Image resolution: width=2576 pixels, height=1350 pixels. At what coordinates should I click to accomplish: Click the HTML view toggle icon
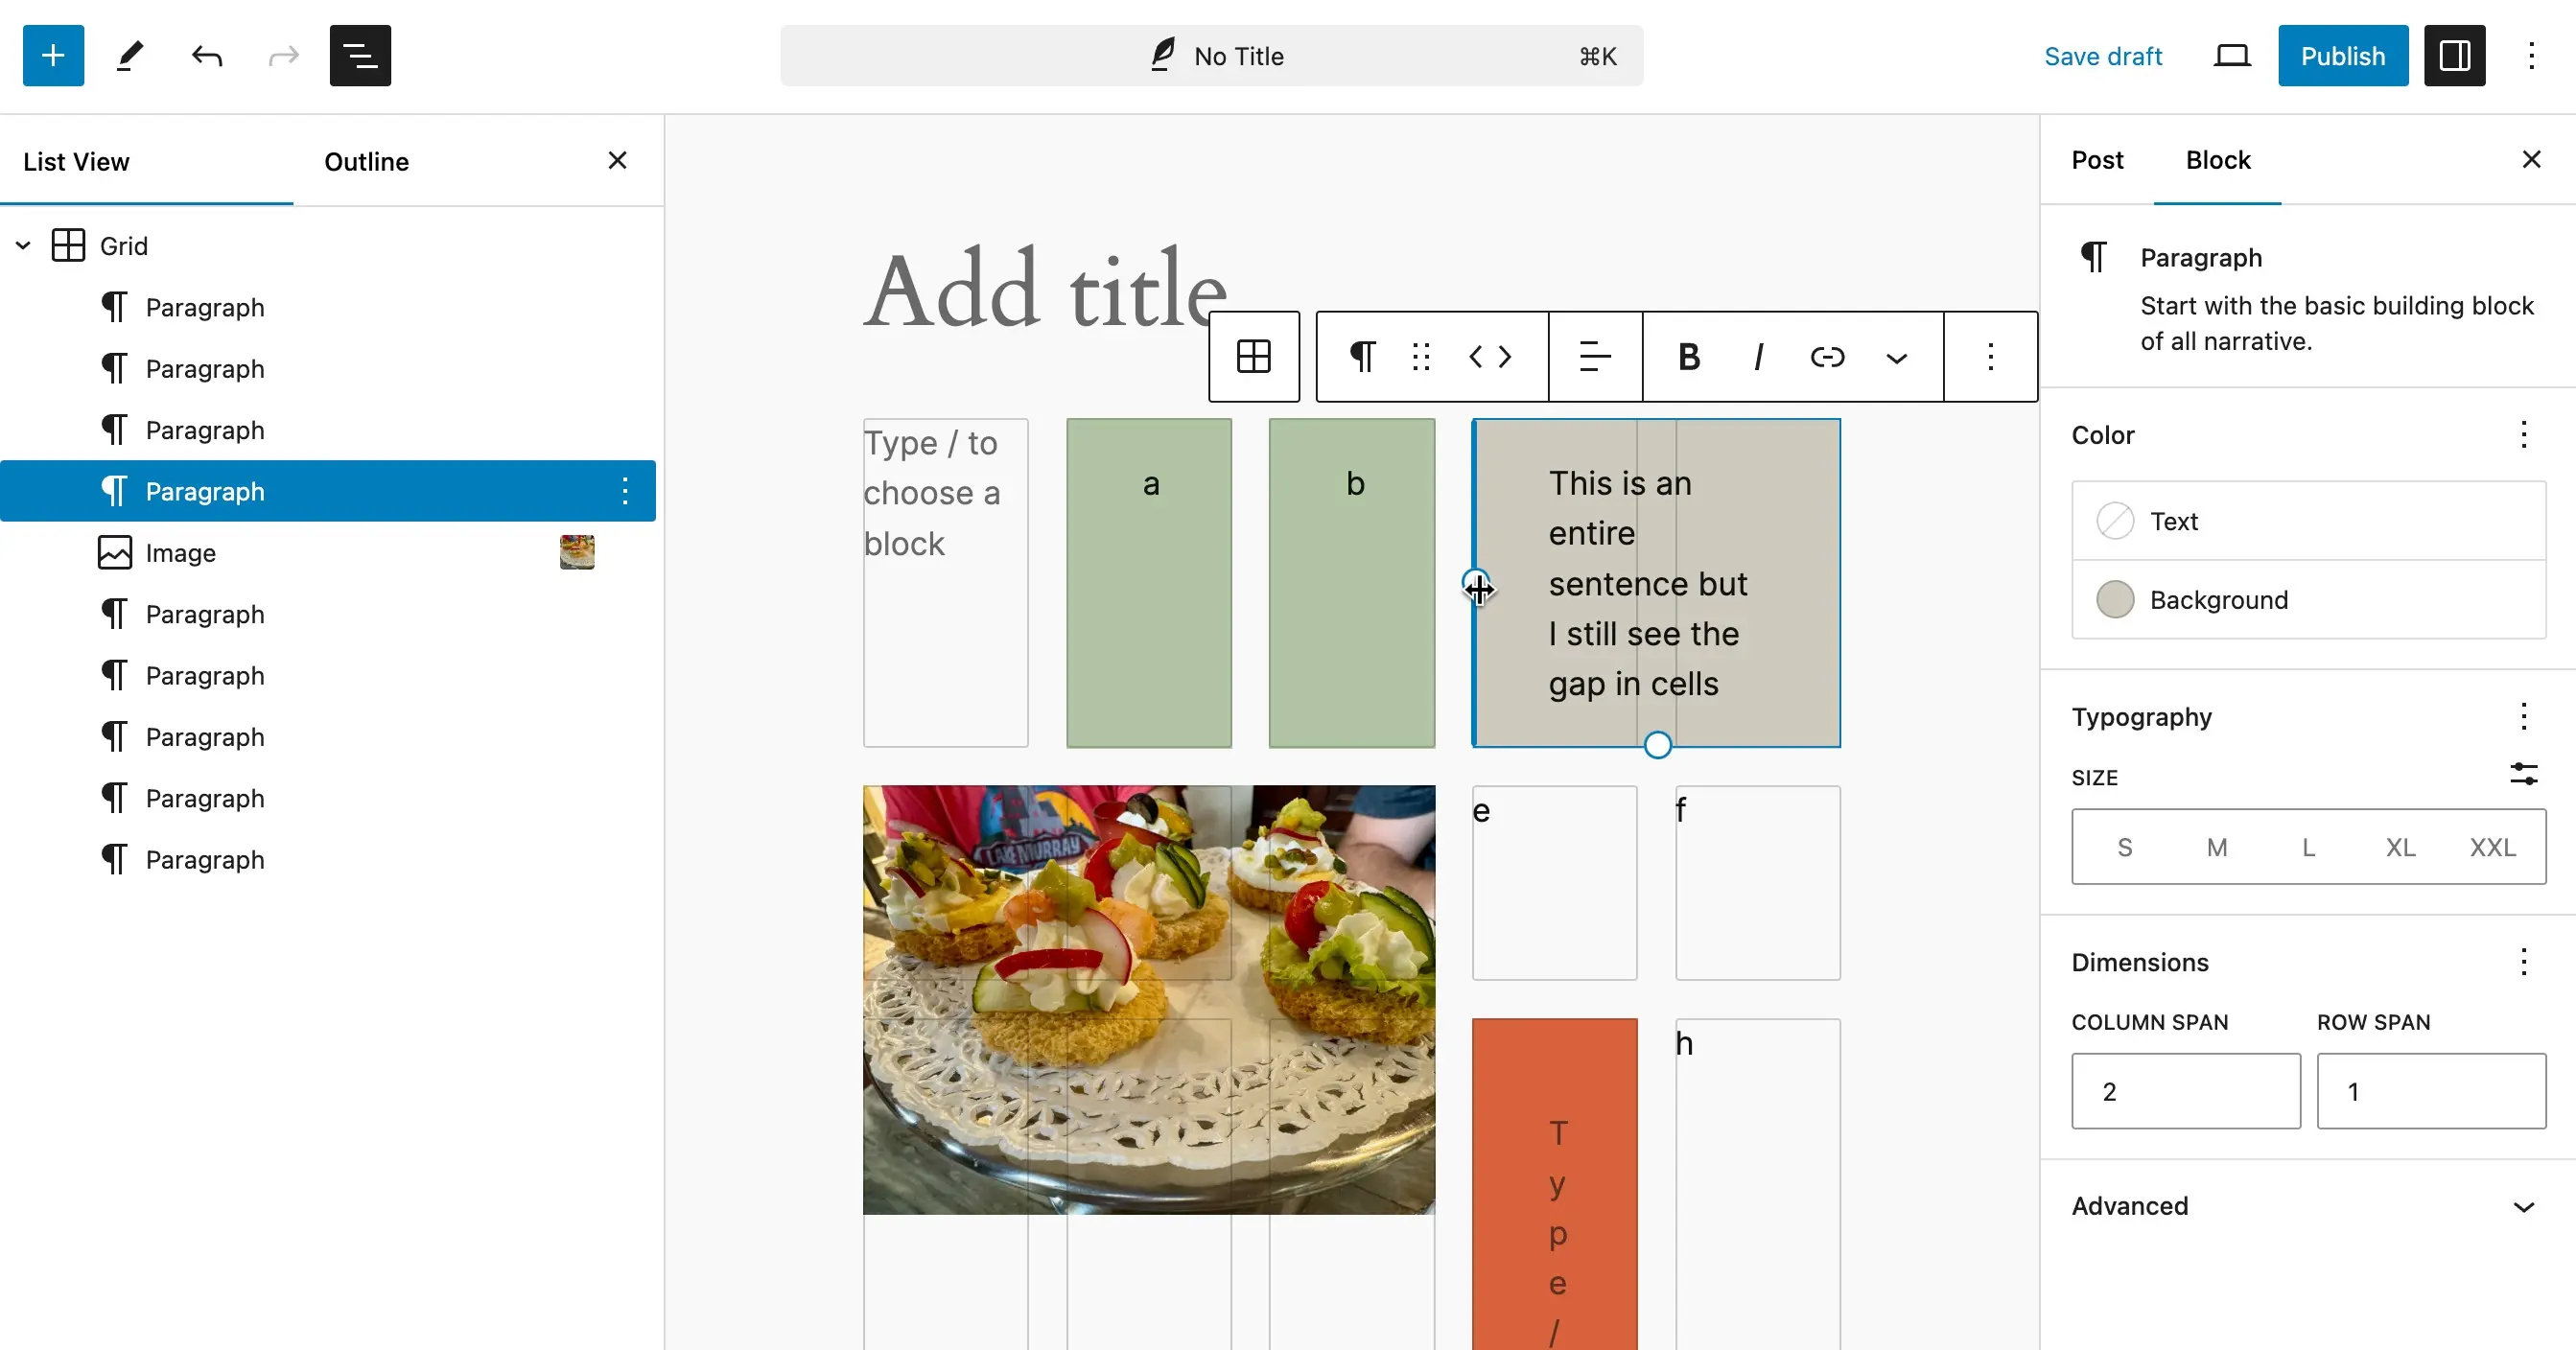coord(1490,356)
